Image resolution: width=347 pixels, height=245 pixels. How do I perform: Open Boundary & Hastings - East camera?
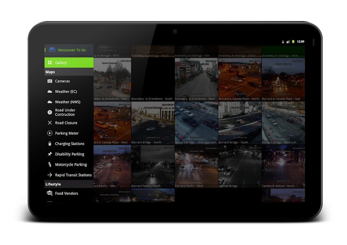tap(196, 51)
